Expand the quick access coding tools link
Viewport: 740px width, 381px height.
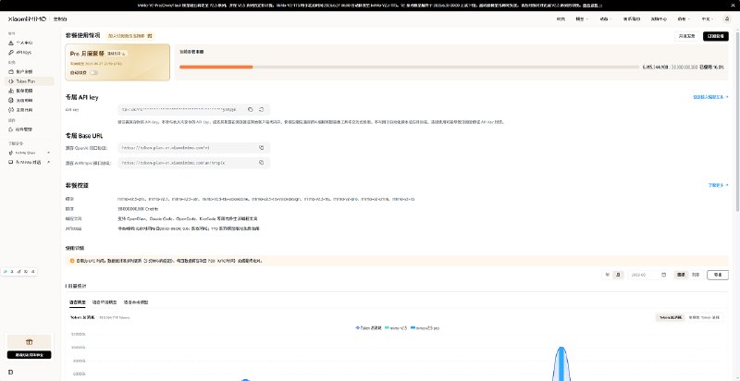[710, 97]
